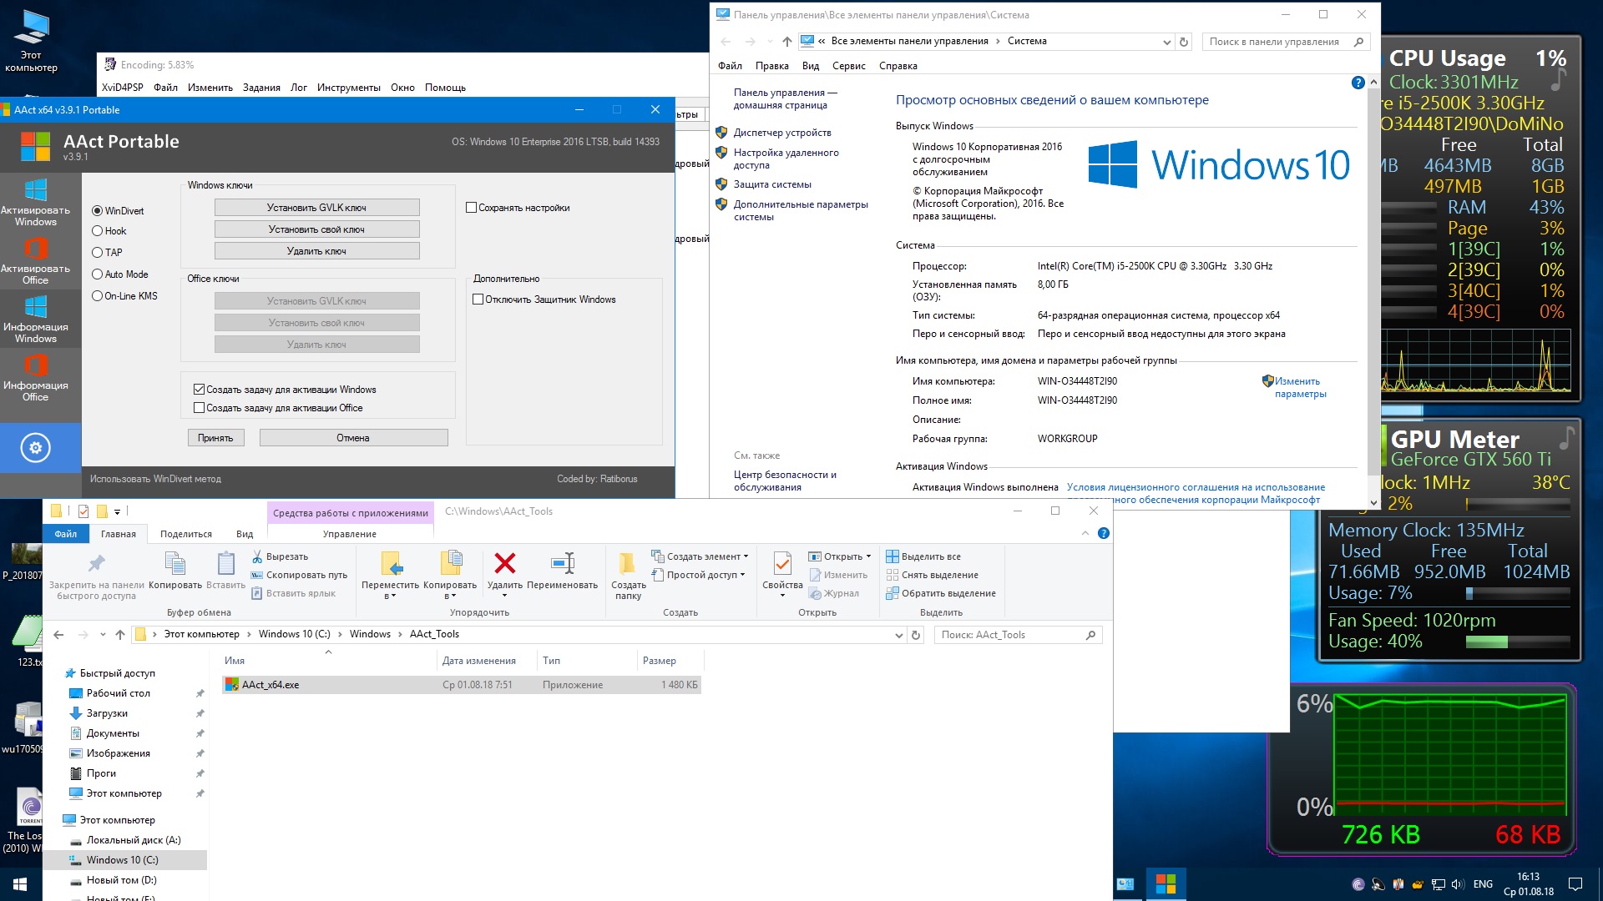Collapse the Explorer ribbon chevron
This screenshot has height=901, width=1603.
(1085, 533)
